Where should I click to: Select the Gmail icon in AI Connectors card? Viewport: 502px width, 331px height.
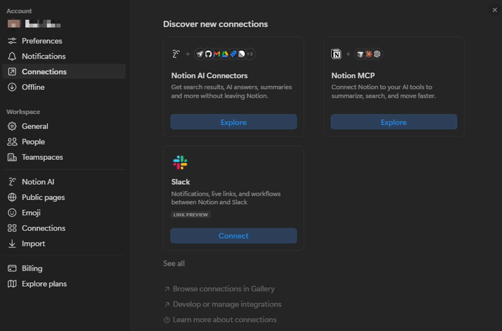[216, 54]
